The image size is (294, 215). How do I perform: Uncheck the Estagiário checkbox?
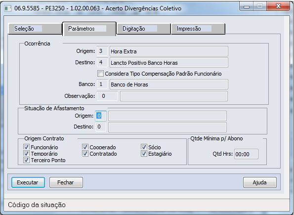tap(144, 154)
